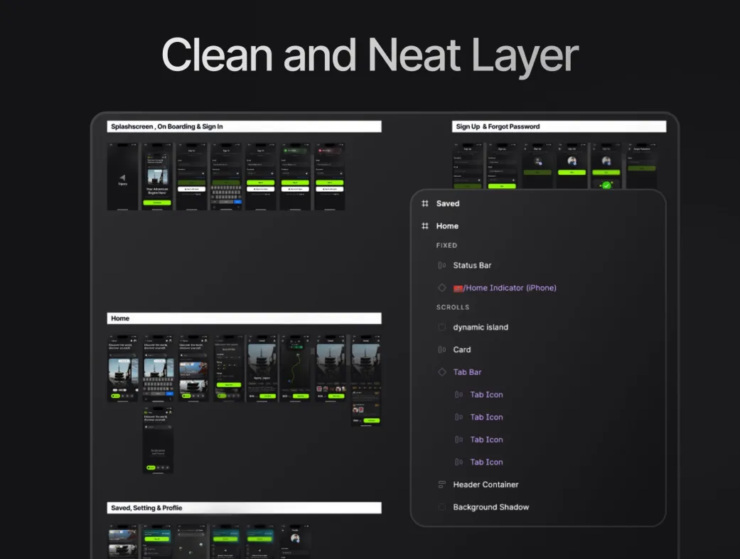740x559 pixels.
Task: Click the 'Clean and Neat Layer' heading
Action: 370,55
